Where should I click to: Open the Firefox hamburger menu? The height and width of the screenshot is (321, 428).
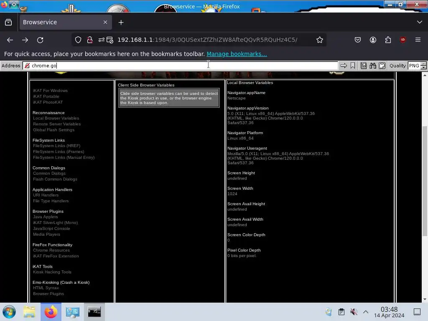click(x=418, y=40)
